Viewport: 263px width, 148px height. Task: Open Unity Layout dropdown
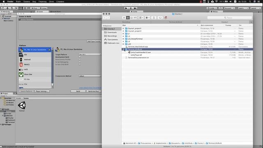(x=256, y=8)
